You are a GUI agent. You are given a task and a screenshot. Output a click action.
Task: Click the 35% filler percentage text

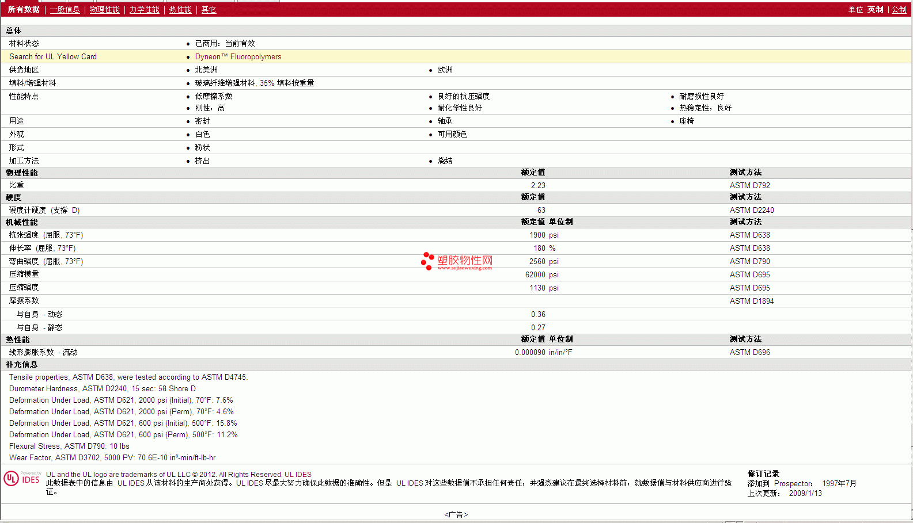coord(267,83)
